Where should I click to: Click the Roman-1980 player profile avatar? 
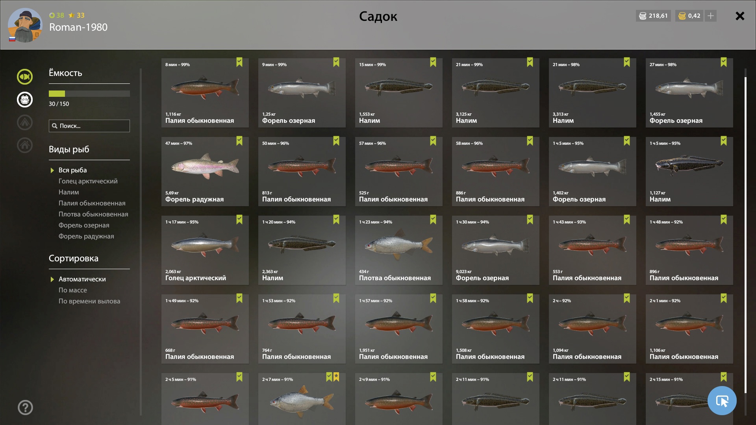point(25,25)
